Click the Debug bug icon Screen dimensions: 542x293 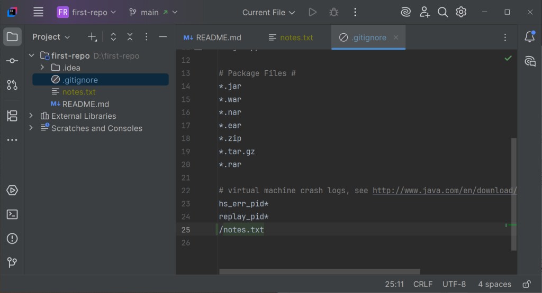click(333, 13)
